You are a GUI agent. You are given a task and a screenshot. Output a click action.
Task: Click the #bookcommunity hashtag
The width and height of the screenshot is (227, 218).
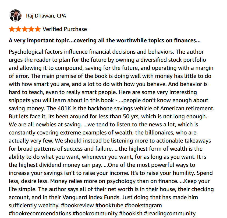(x=95, y=213)
